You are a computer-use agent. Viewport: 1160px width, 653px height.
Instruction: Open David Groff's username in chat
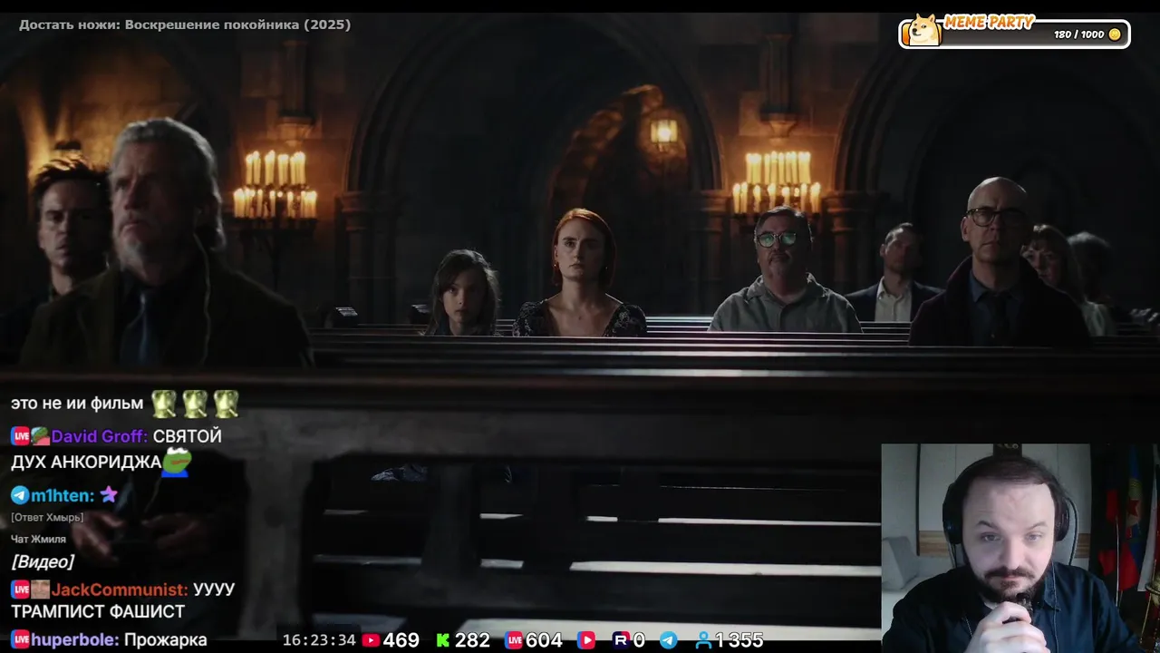click(100, 436)
